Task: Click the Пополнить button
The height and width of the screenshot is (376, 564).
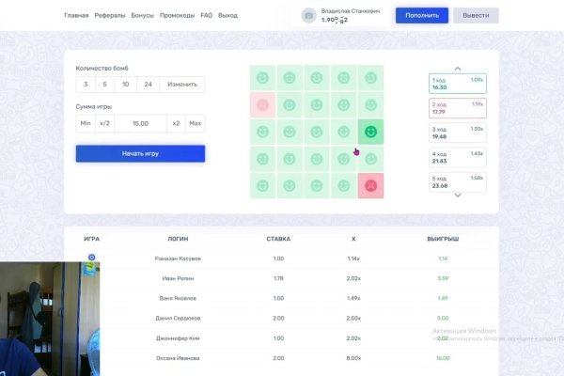Action: click(421, 16)
